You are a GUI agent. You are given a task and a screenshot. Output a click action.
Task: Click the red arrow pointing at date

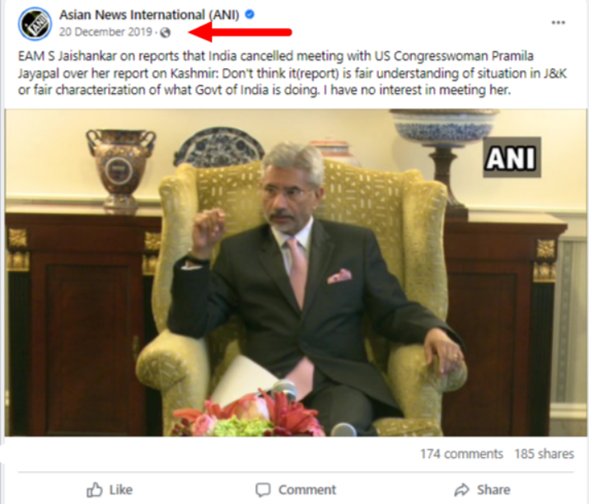240,32
